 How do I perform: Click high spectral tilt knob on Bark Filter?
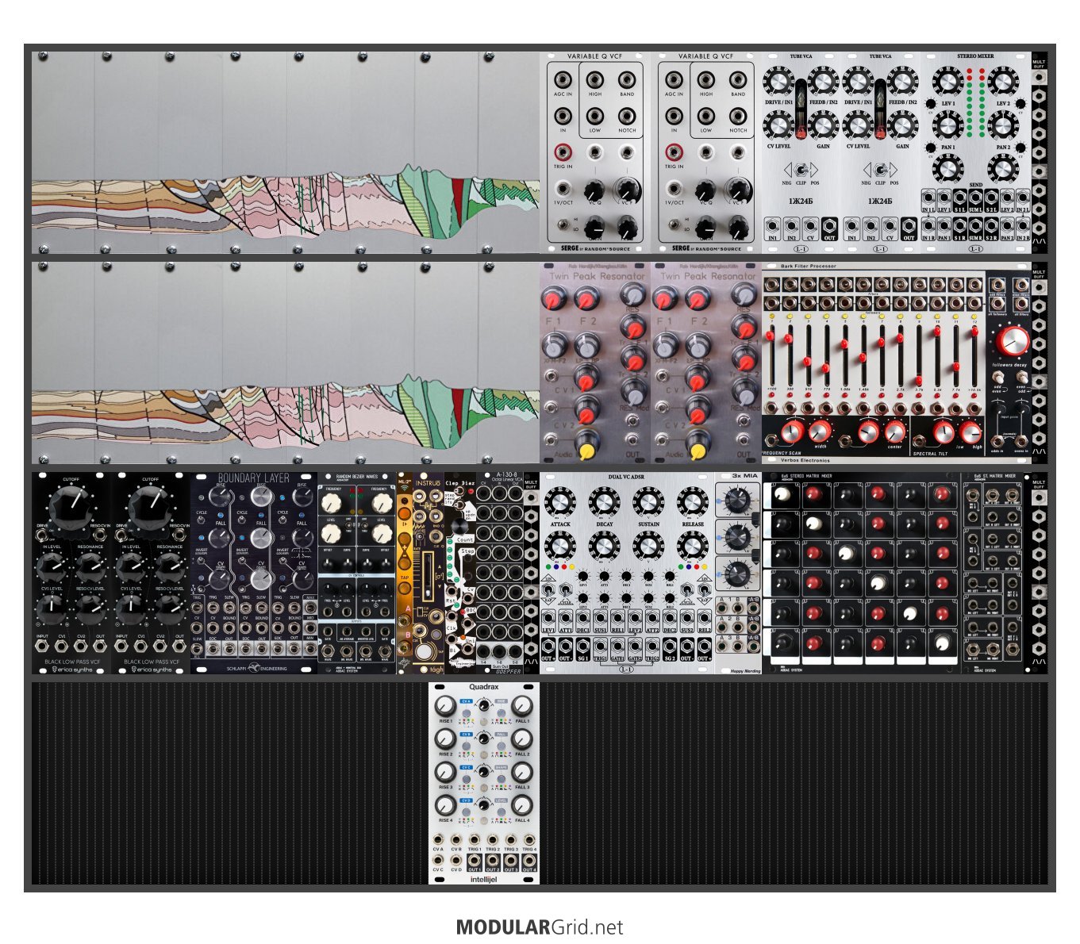click(x=970, y=432)
